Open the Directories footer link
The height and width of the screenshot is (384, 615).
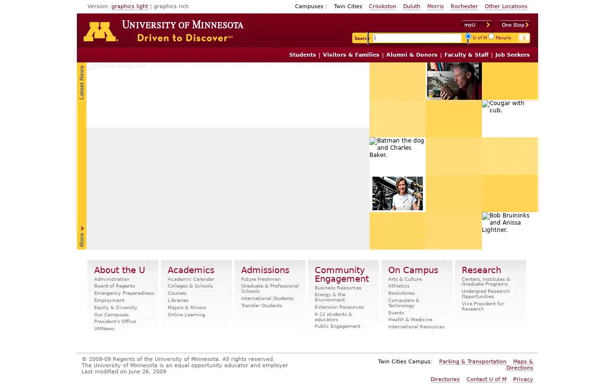[445, 380]
